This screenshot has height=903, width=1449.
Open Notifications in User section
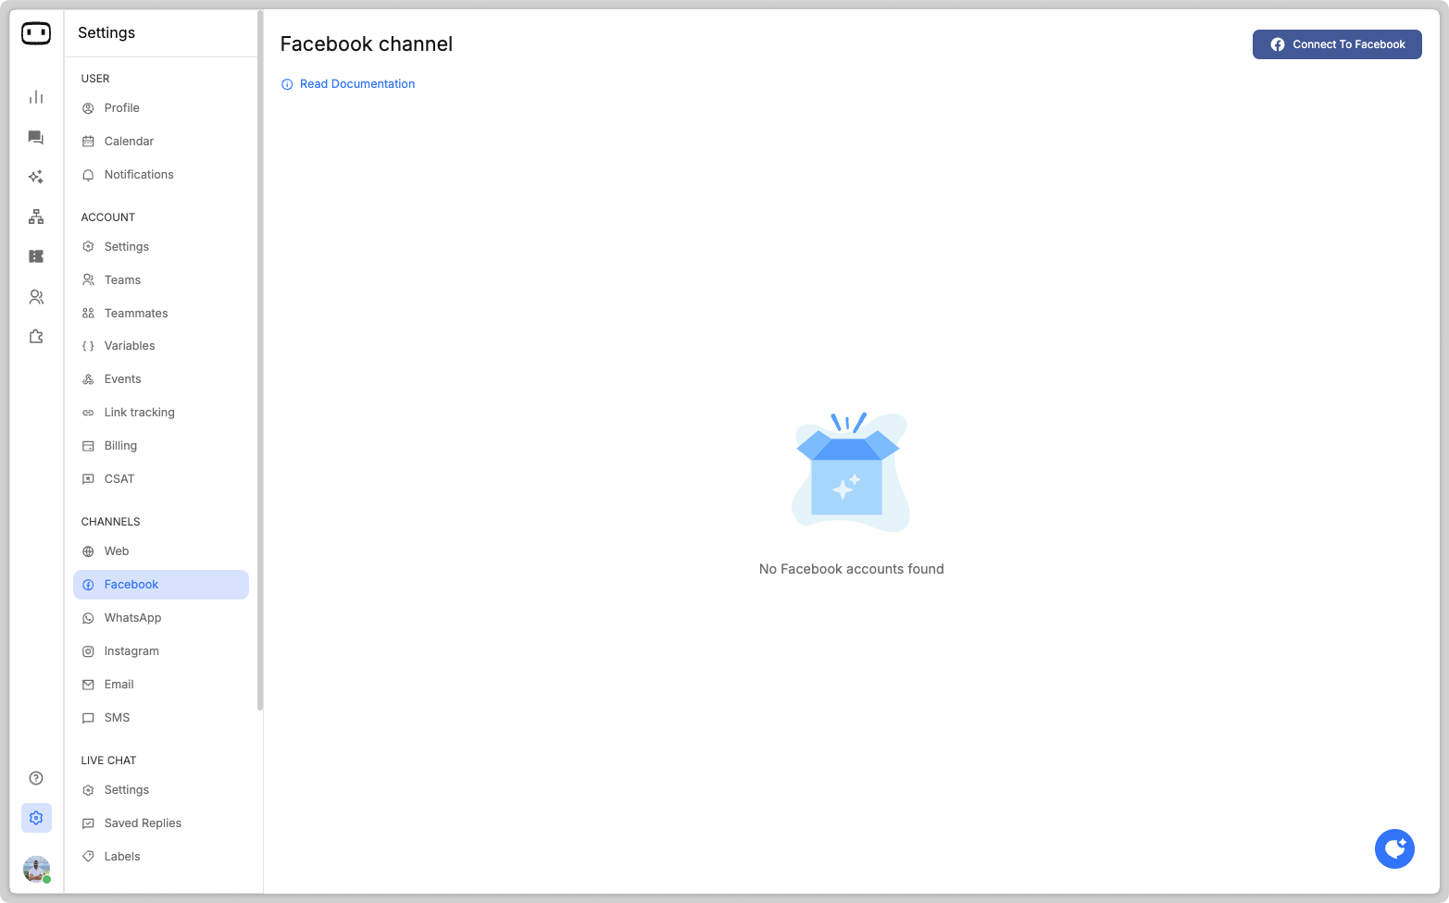coord(139,175)
